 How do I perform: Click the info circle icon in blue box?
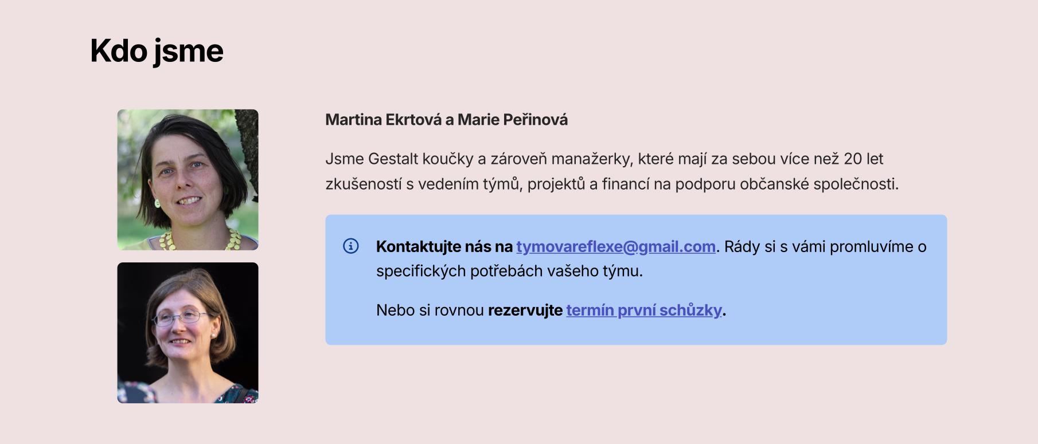(350, 246)
